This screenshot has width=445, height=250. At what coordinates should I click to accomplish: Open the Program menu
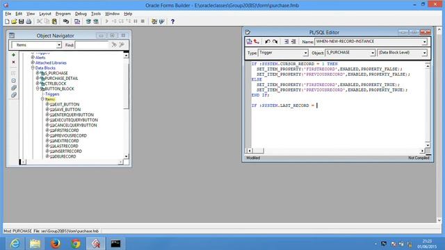(63, 14)
